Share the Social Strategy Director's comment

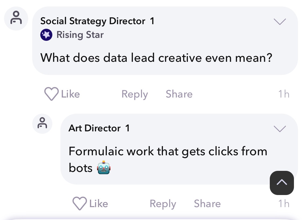tap(179, 94)
